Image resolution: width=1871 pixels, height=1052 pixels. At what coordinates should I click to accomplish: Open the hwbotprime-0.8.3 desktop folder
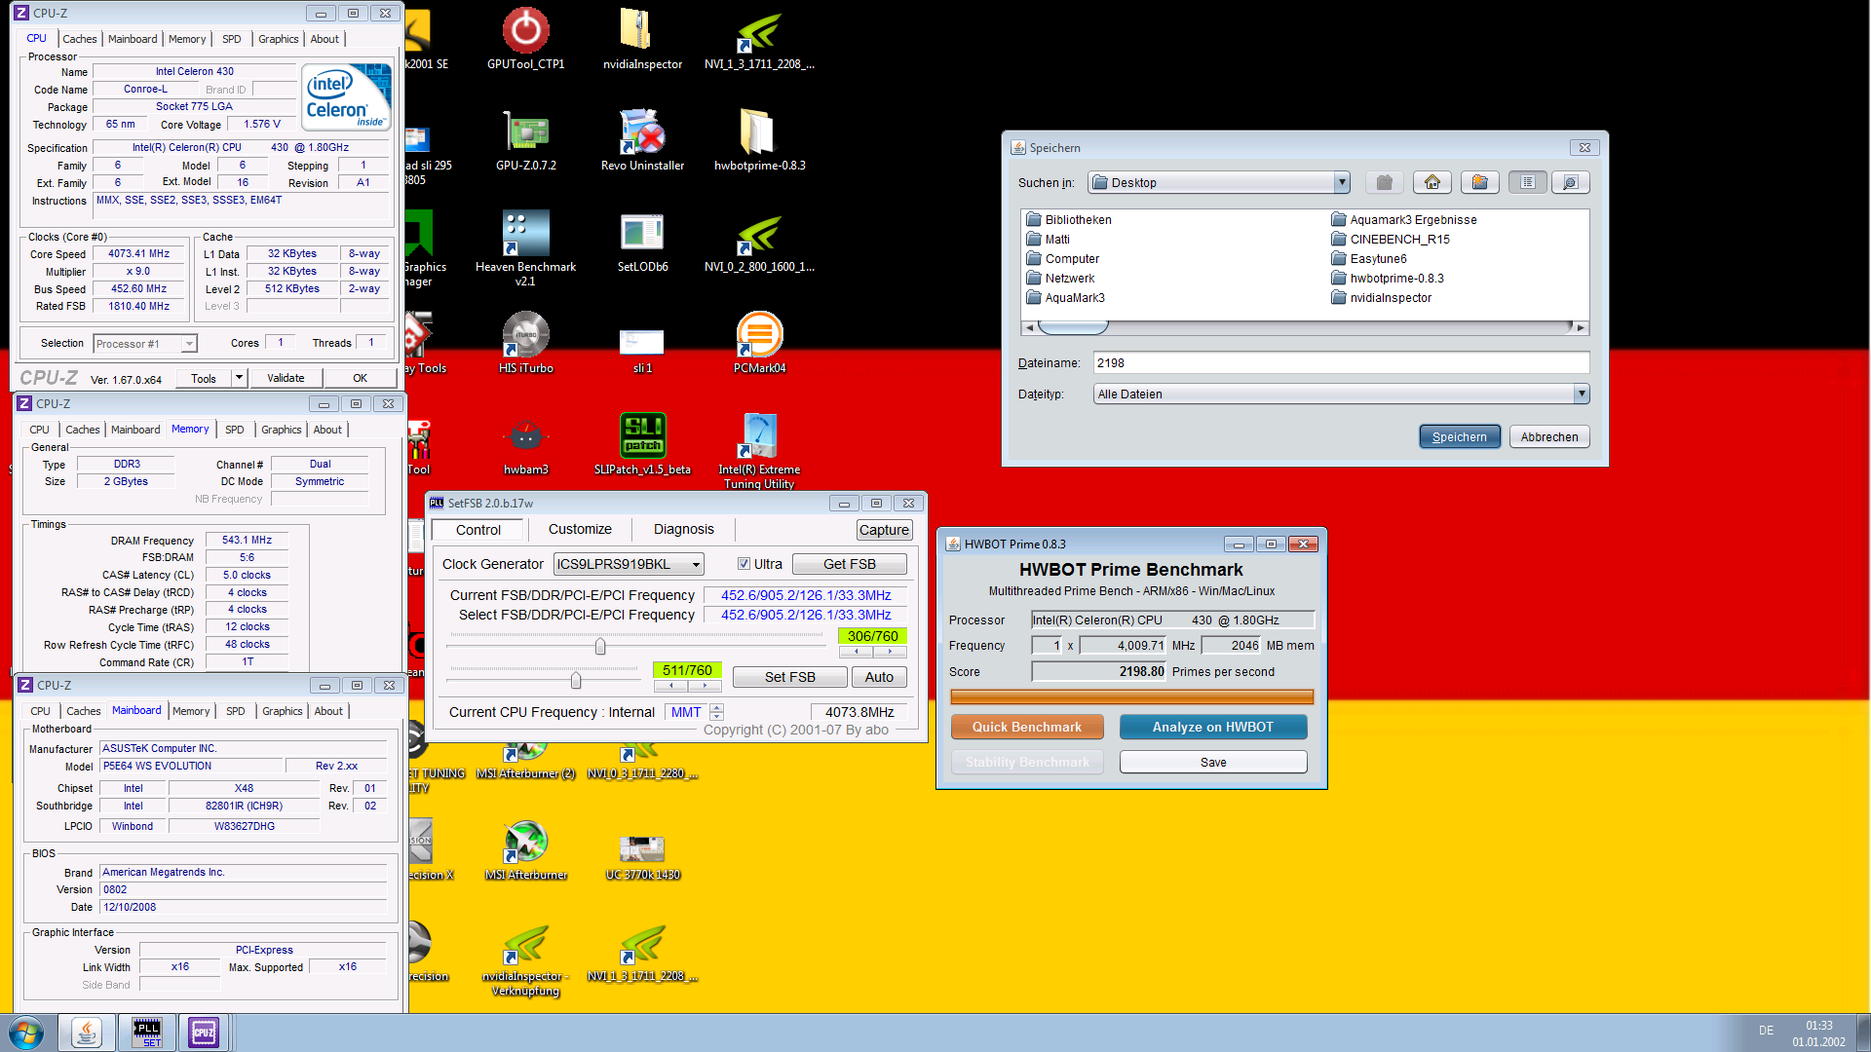(759, 140)
